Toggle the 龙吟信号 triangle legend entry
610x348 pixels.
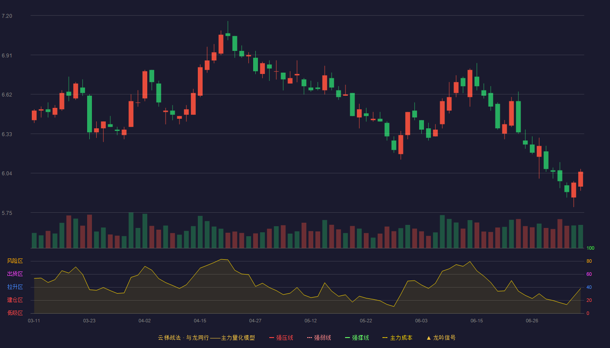[x=441, y=338]
